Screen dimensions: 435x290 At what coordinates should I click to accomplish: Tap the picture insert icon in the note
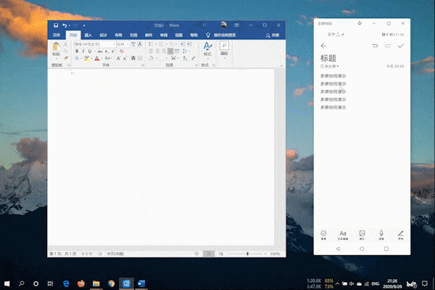[x=362, y=233]
